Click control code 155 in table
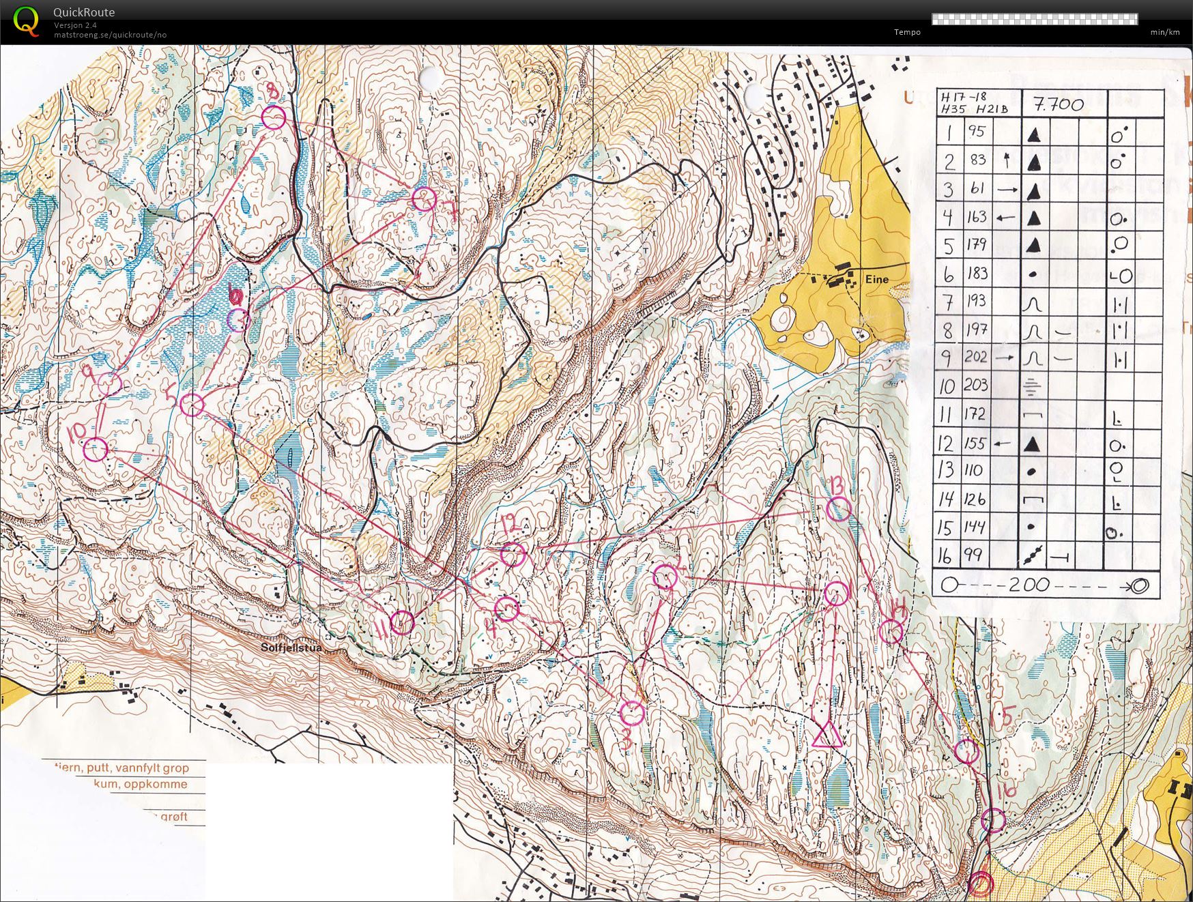This screenshot has width=1193, height=902. [975, 443]
